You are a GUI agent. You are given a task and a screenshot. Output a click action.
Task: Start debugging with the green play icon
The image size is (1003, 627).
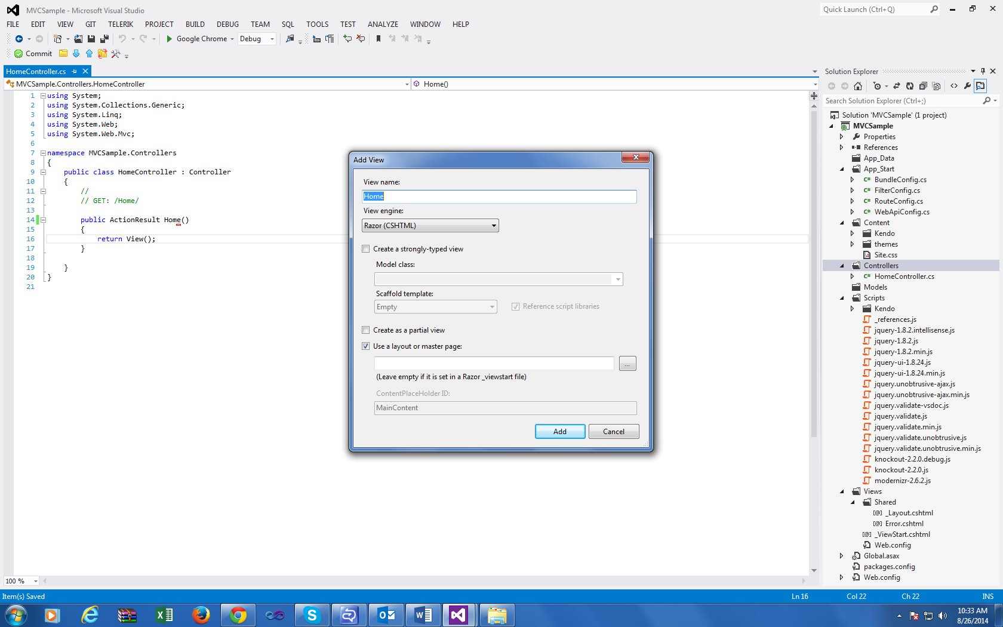[170, 39]
